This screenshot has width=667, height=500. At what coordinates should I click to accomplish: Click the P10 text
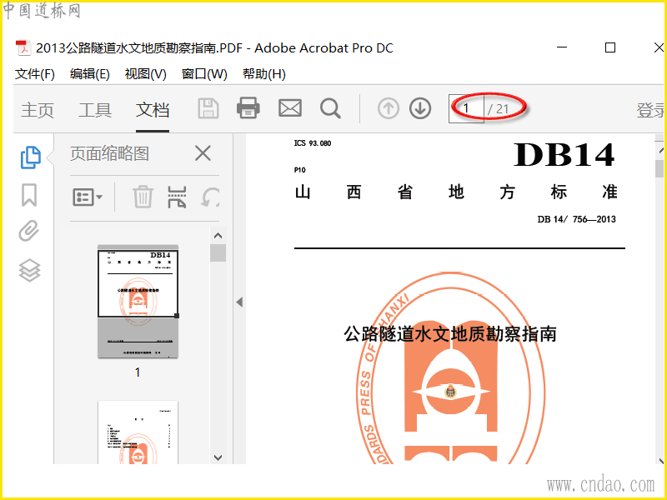(299, 170)
